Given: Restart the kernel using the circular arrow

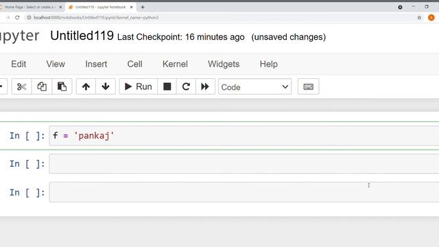Looking at the screenshot, I should pyautogui.click(x=186, y=86).
